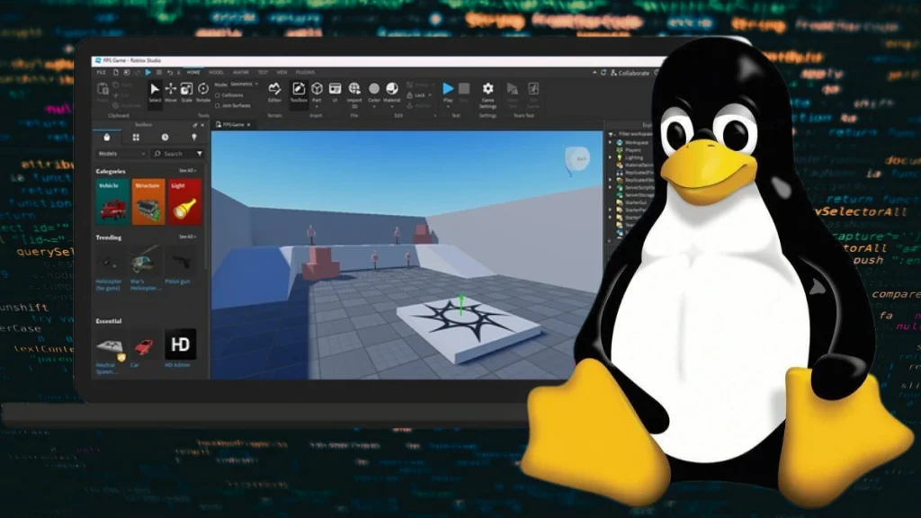Open the Models category dropdown in Toolbox

point(121,154)
